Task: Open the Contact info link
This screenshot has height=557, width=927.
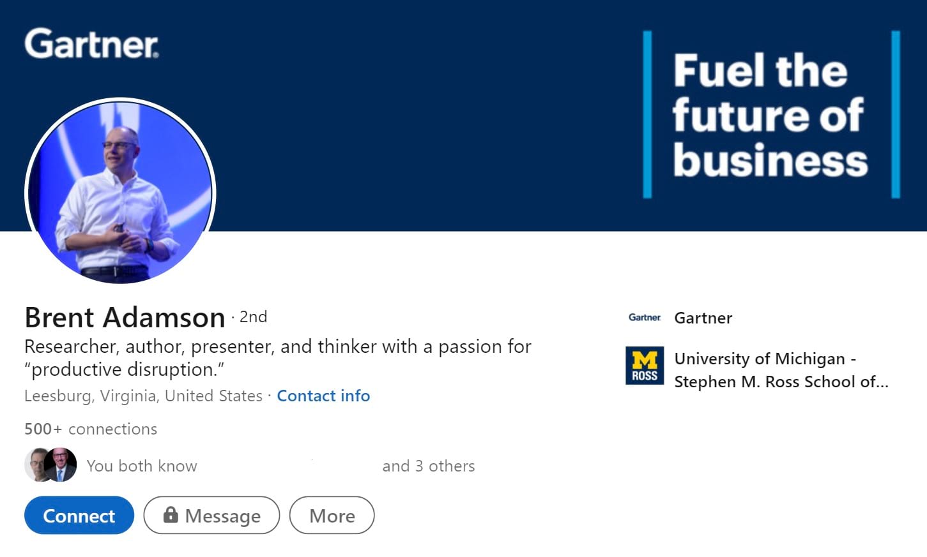Action: click(x=323, y=396)
